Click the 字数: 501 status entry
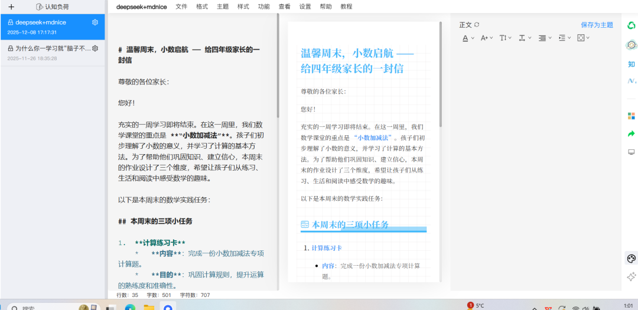The height and width of the screenshot is (310, 638). tap(159, 295)
